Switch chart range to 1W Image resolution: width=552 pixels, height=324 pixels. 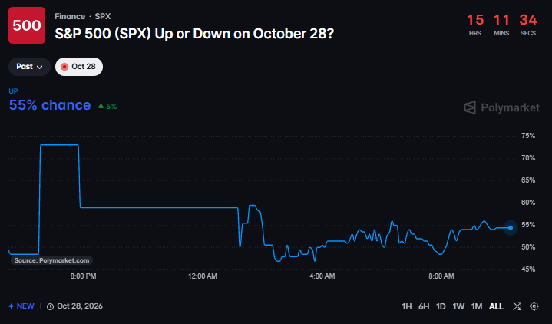click(458, 306)
